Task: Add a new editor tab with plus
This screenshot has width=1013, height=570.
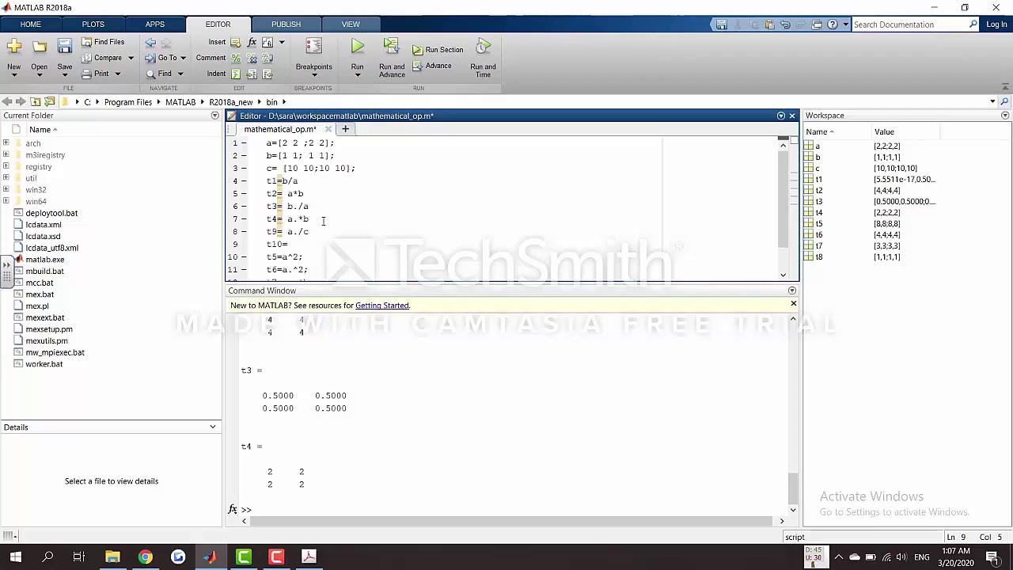Action: pyautogui.click(x=345, y=129)
